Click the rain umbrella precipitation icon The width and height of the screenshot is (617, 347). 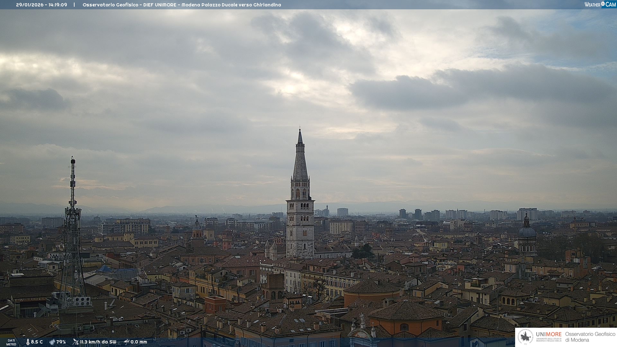coord(127,342)
